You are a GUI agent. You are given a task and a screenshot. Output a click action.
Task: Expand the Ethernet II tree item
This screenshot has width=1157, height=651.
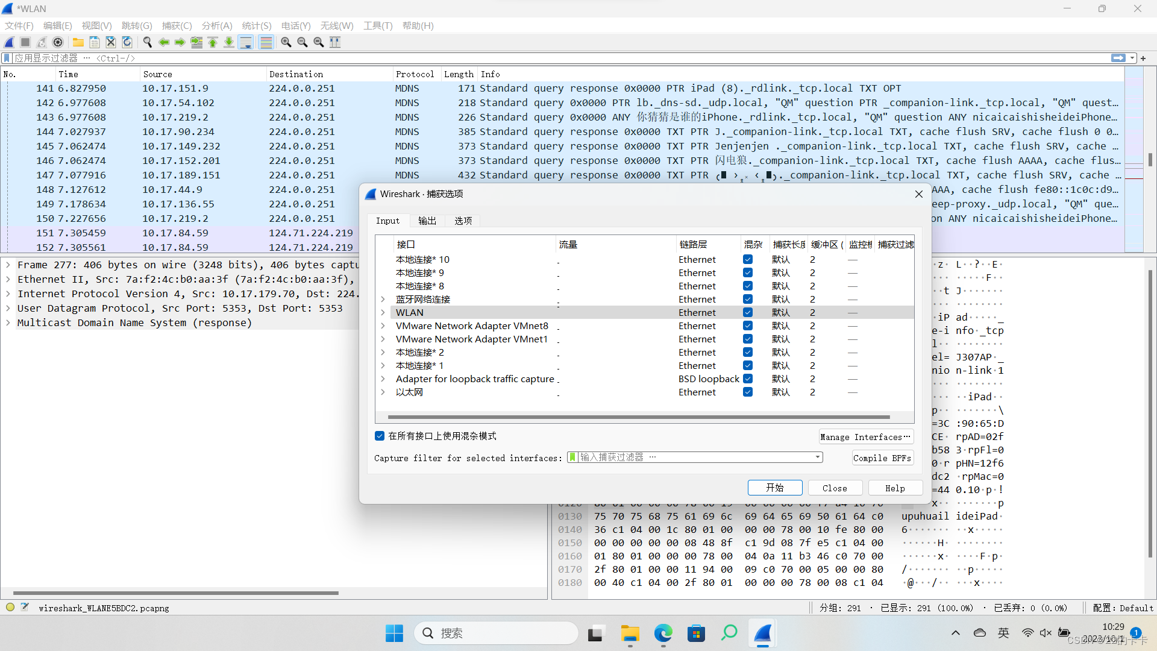coord(8,279)
